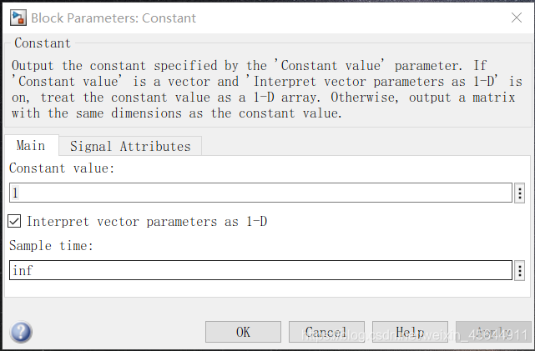
Task: Click the 'Constant value:' field label
Action: (62, 168)
